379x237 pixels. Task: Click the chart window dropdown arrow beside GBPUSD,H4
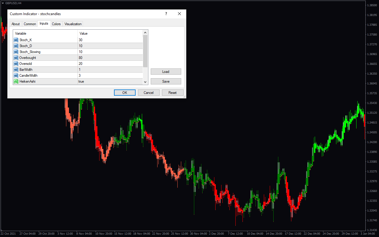3,3
